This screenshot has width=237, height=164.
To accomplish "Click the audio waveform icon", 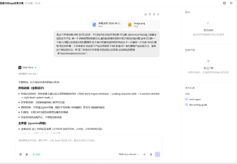I will point(145,154).
